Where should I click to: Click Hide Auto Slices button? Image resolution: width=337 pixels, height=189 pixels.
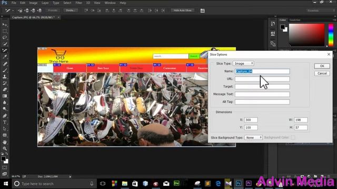[183, 10]
